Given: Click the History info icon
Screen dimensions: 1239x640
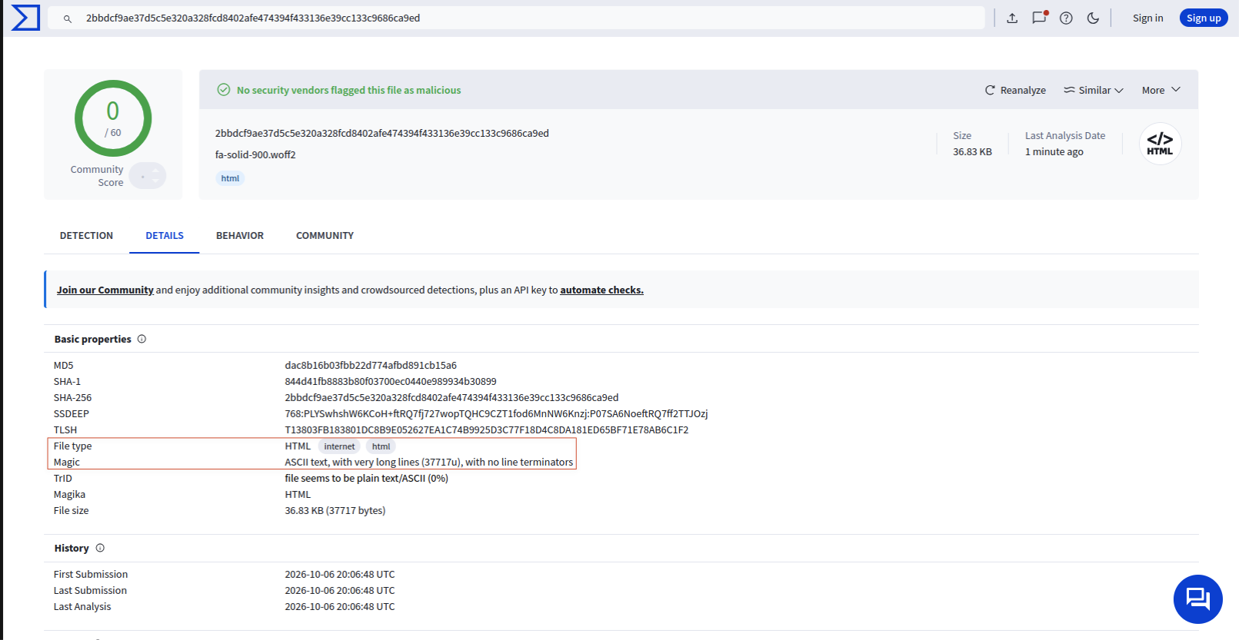Looking at the screenshot, I should coord(100,548).
